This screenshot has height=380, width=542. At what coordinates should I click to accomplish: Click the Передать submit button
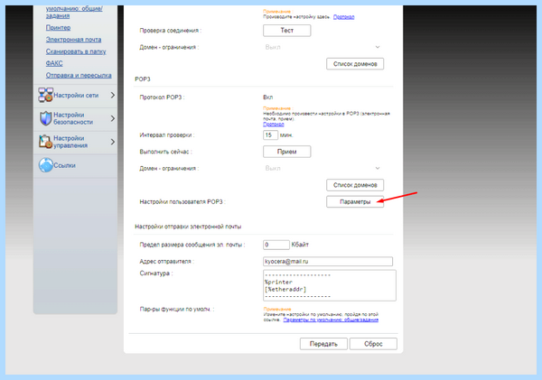point(323,344)
